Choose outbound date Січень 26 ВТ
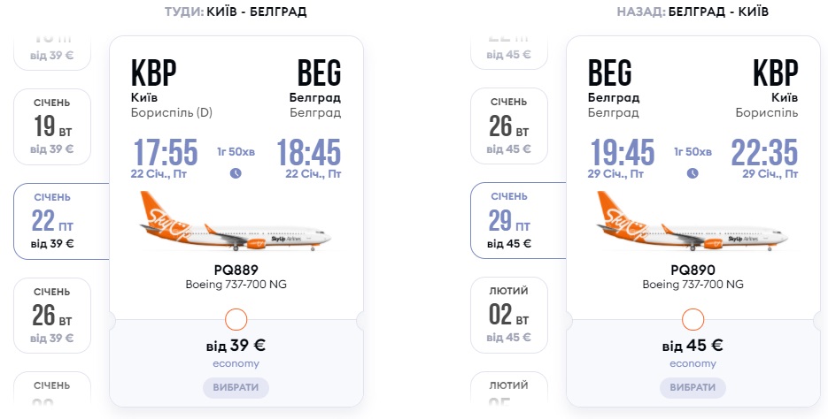 pos(52,316)
